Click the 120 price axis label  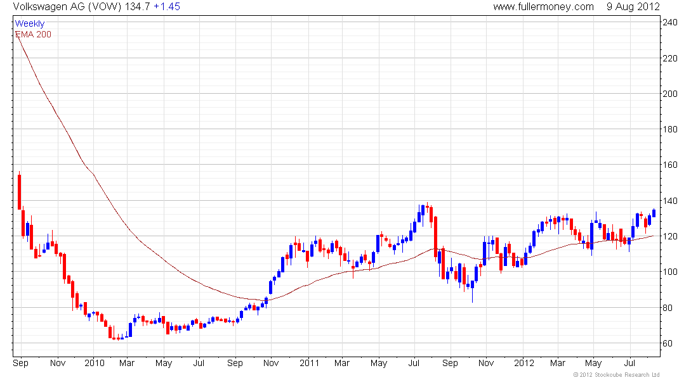point(670,236)
